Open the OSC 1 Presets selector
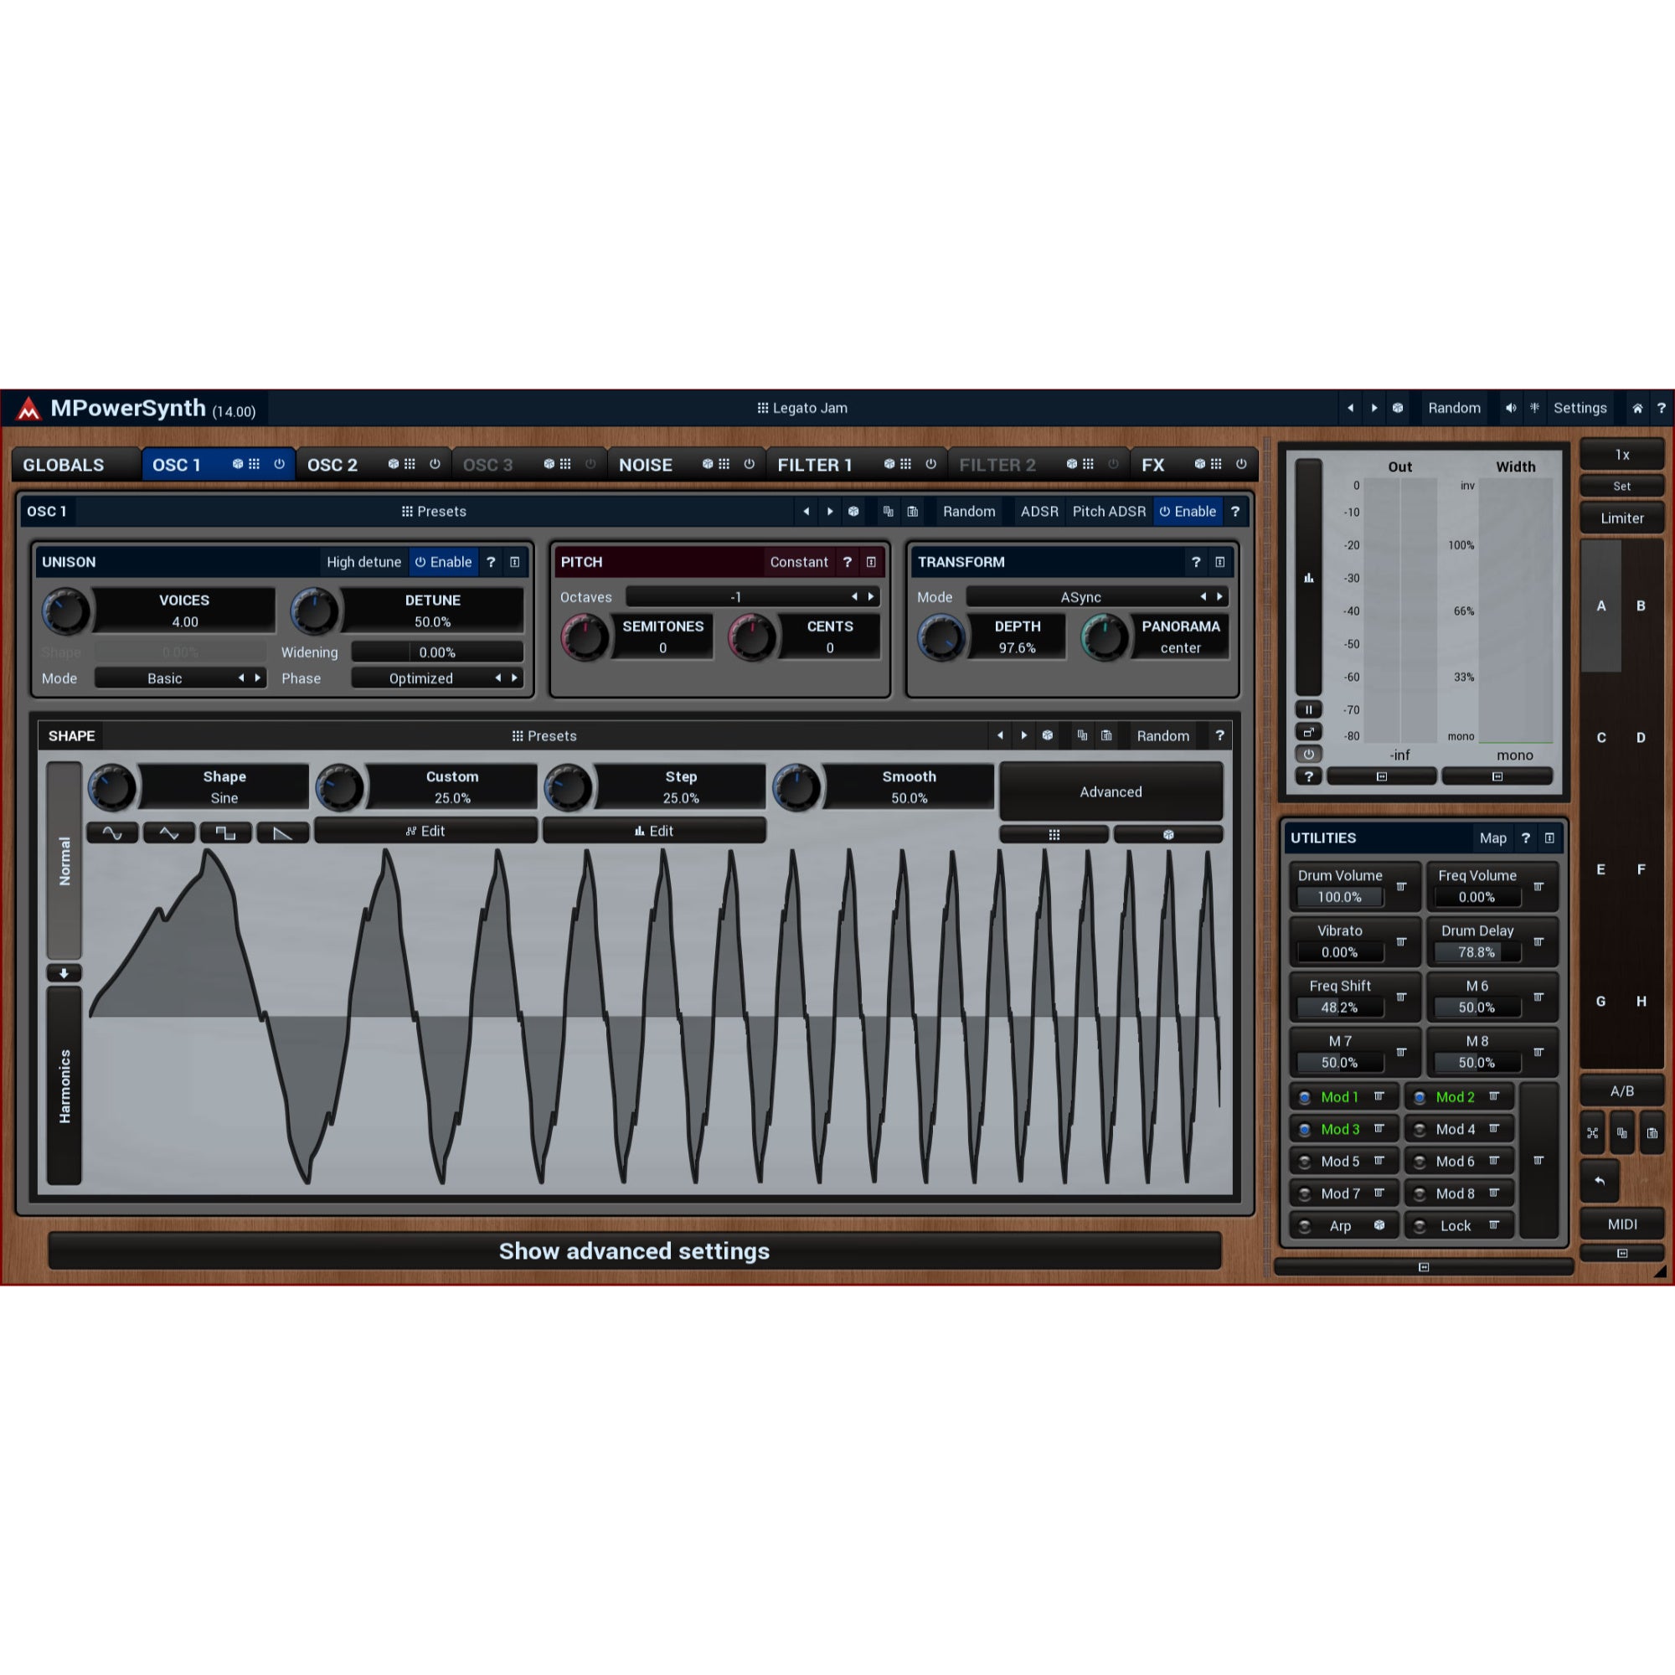Screen dimensions: 1675x1675 (434, 512)
